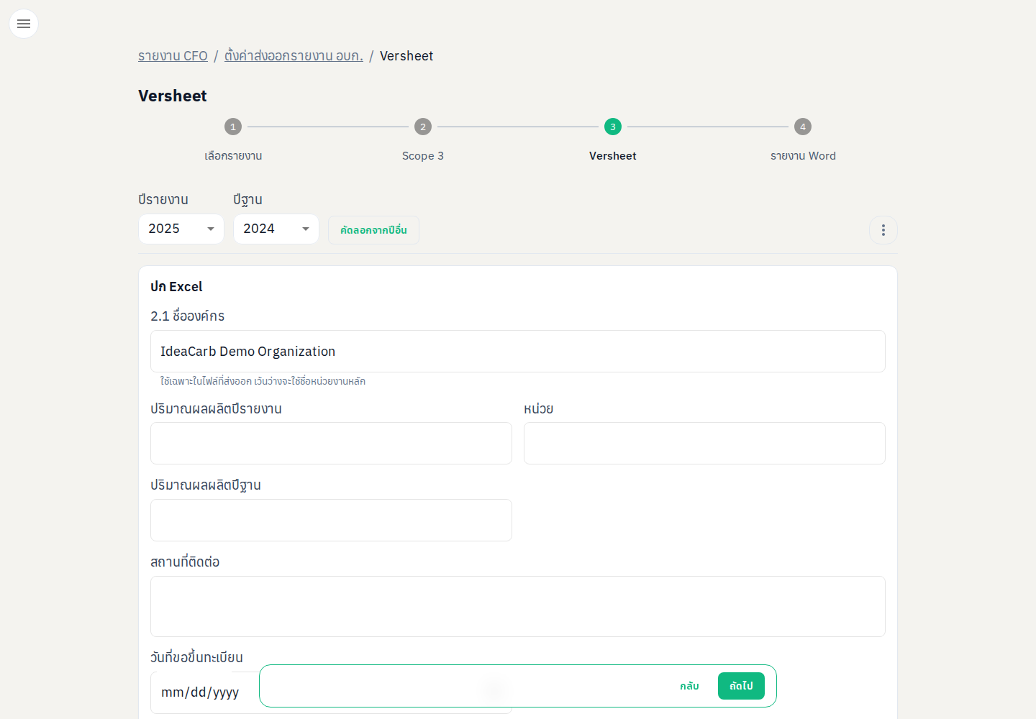Image resolution: width=1036 pixels, height=719 pixels.
Task: Open the ปีรายงาน 2025 dropdown
Action: tap(181, 229)
